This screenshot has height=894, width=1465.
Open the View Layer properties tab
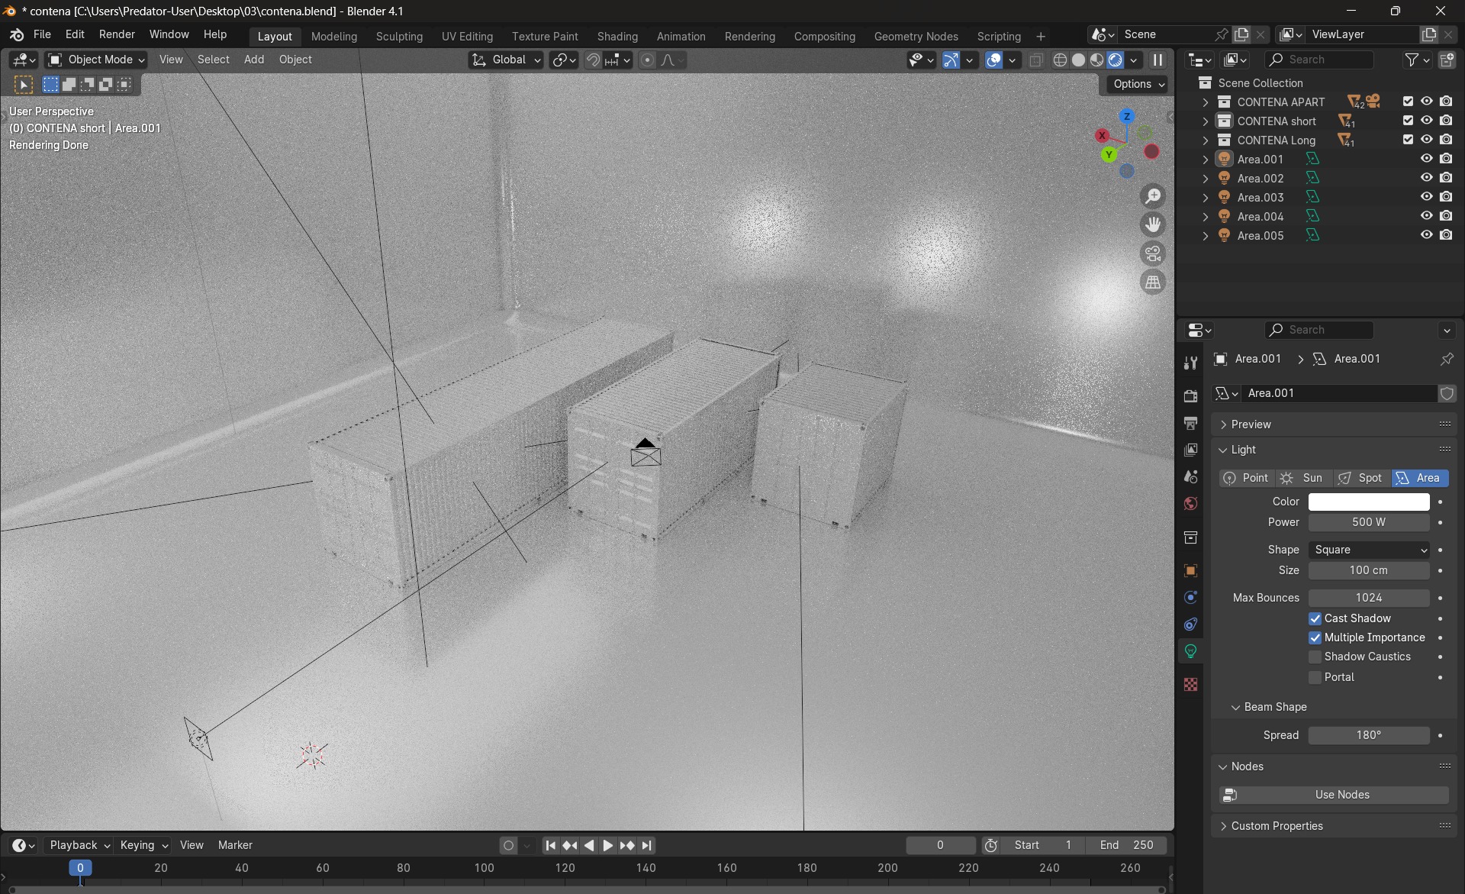[1190, 450]
